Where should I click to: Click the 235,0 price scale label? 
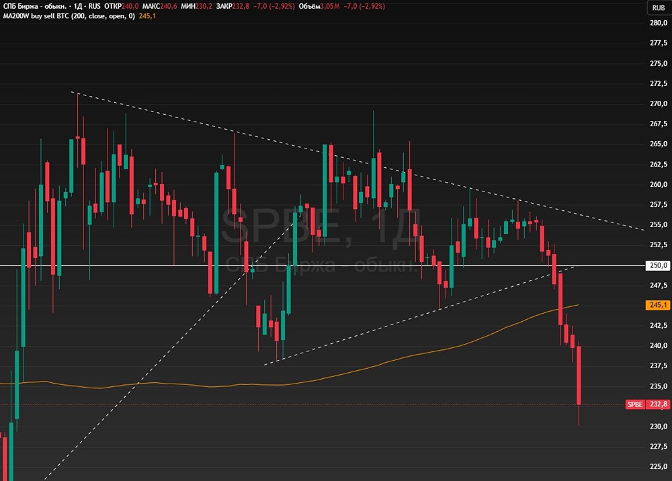[x=659, y=386]
